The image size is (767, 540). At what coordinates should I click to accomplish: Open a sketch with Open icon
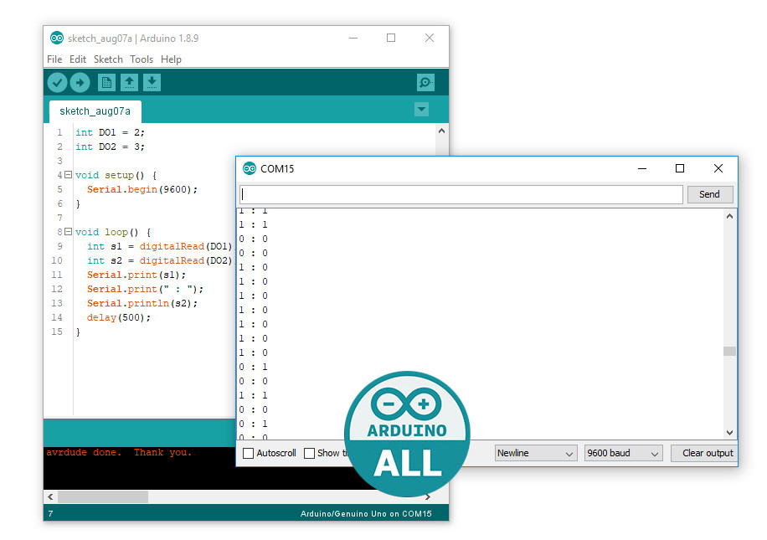point(129,82)
